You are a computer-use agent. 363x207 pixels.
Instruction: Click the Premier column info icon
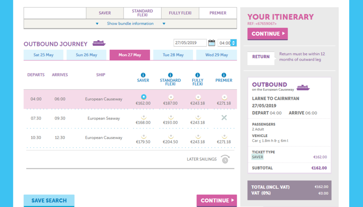pos(224,75)
